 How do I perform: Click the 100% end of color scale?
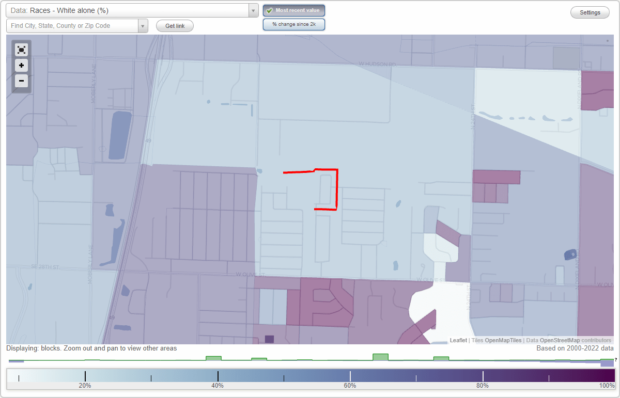[x=607, y=386]
